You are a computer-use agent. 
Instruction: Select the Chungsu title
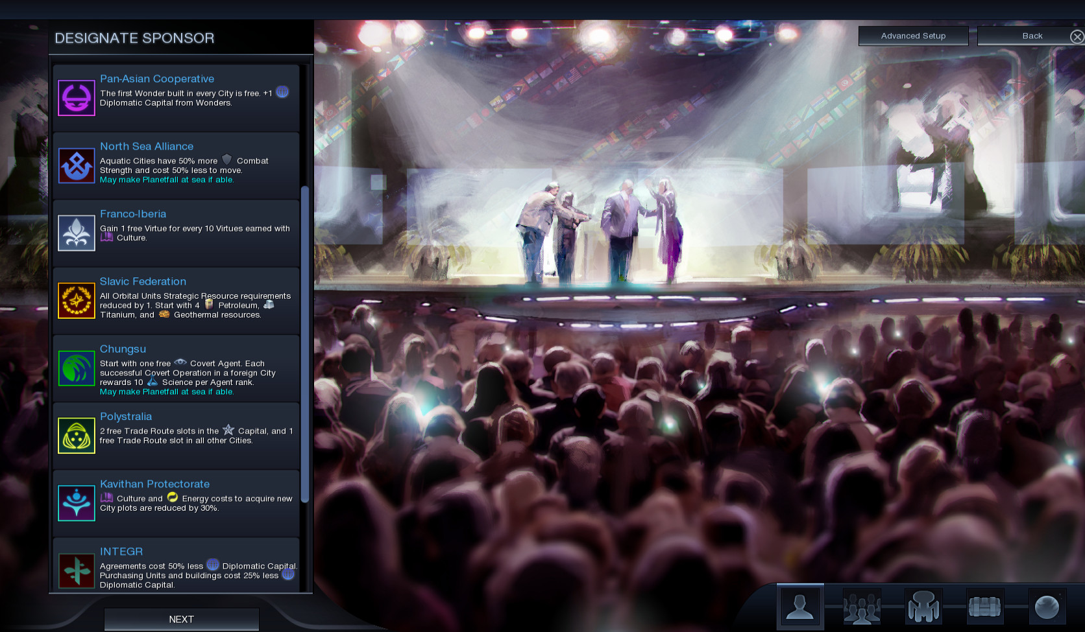coord(123,349)
